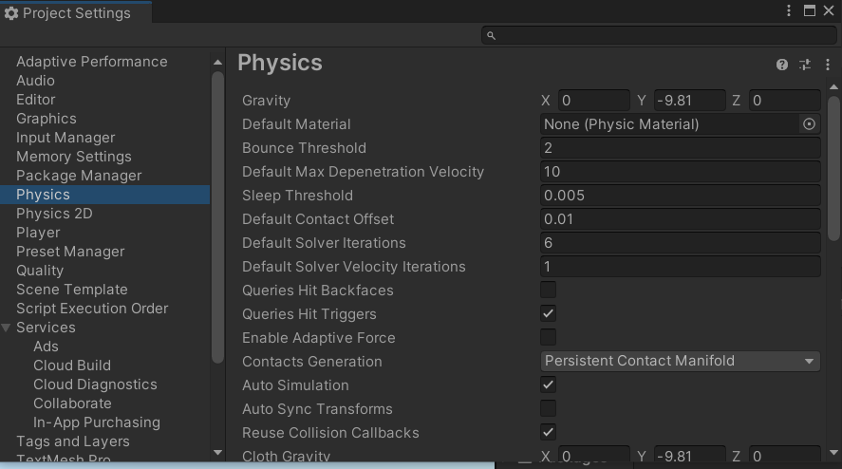Open In-App Purchasing service
This screenshot has width=842, height=469.
coord(97,422)
